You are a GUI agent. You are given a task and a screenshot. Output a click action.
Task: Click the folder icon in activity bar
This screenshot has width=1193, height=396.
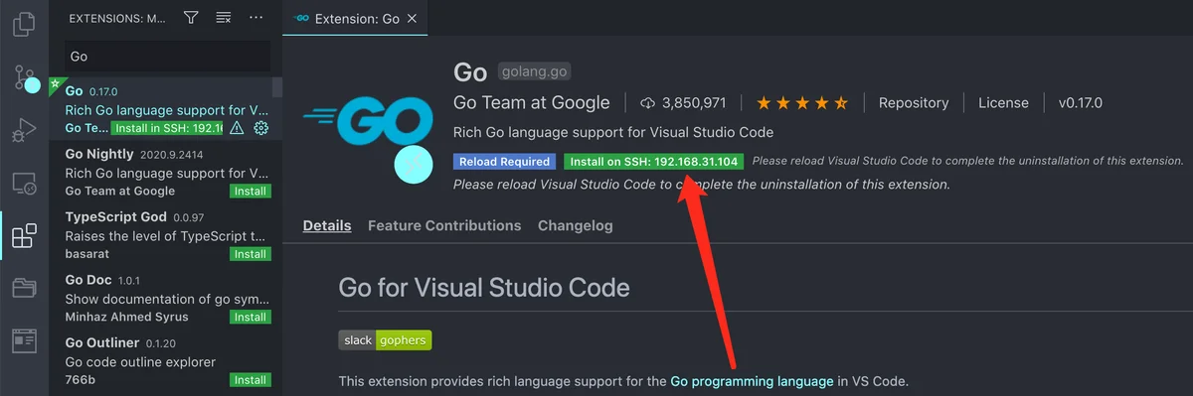[x=24, y=289]
